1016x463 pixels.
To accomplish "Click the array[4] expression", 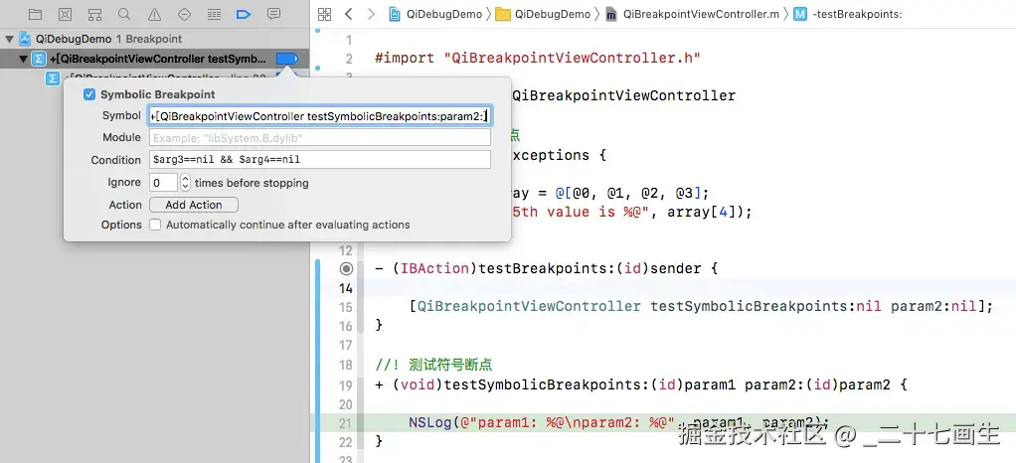I will [x=704, y=212].
